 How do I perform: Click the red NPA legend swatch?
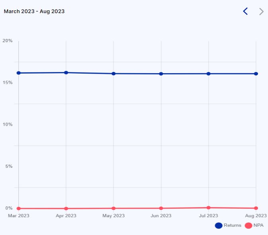(x=248, y=225)
